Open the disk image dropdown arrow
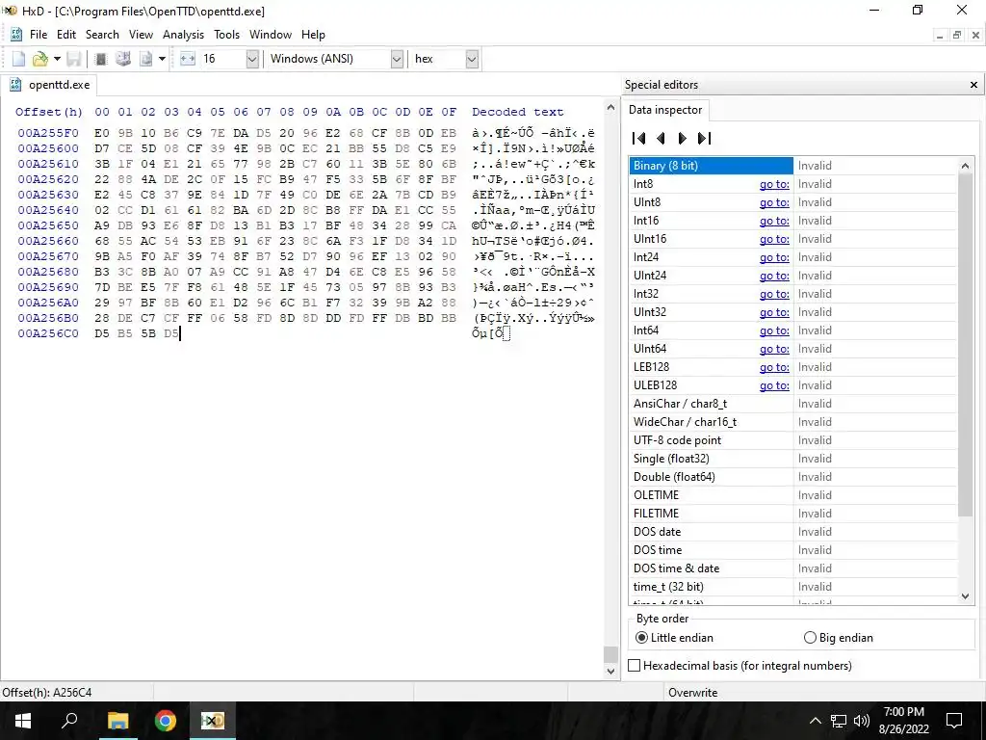This screenshot has height=740, width=986. click(162, 59)
